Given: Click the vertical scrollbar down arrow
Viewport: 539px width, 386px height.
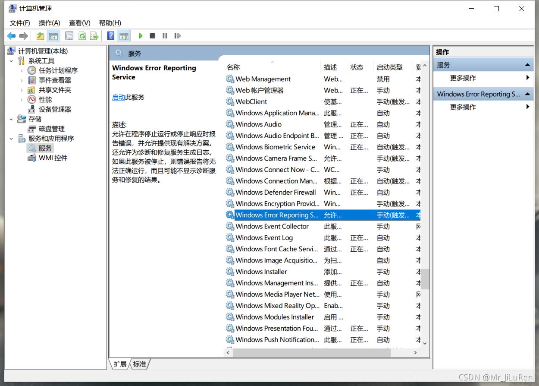Looking at the screenshot, I should (425, 343).
